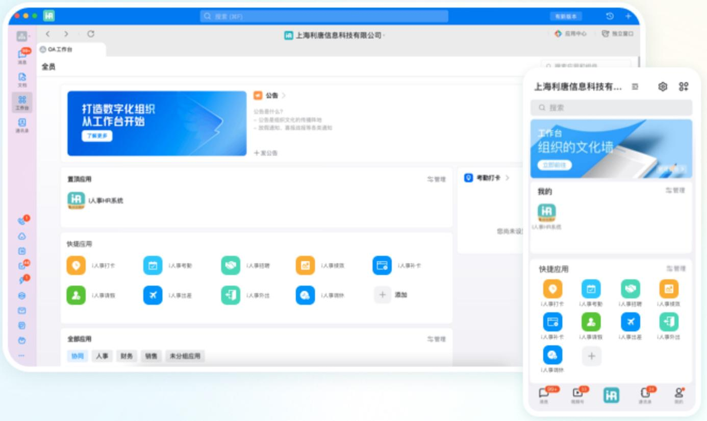Click 管理 beside 快捷应用 in mobile panel
Screen dimensions: 707x421
pos(676,268)
